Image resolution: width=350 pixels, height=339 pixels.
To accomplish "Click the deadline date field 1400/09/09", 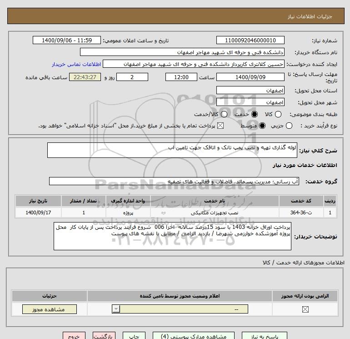I will point(250,77).
